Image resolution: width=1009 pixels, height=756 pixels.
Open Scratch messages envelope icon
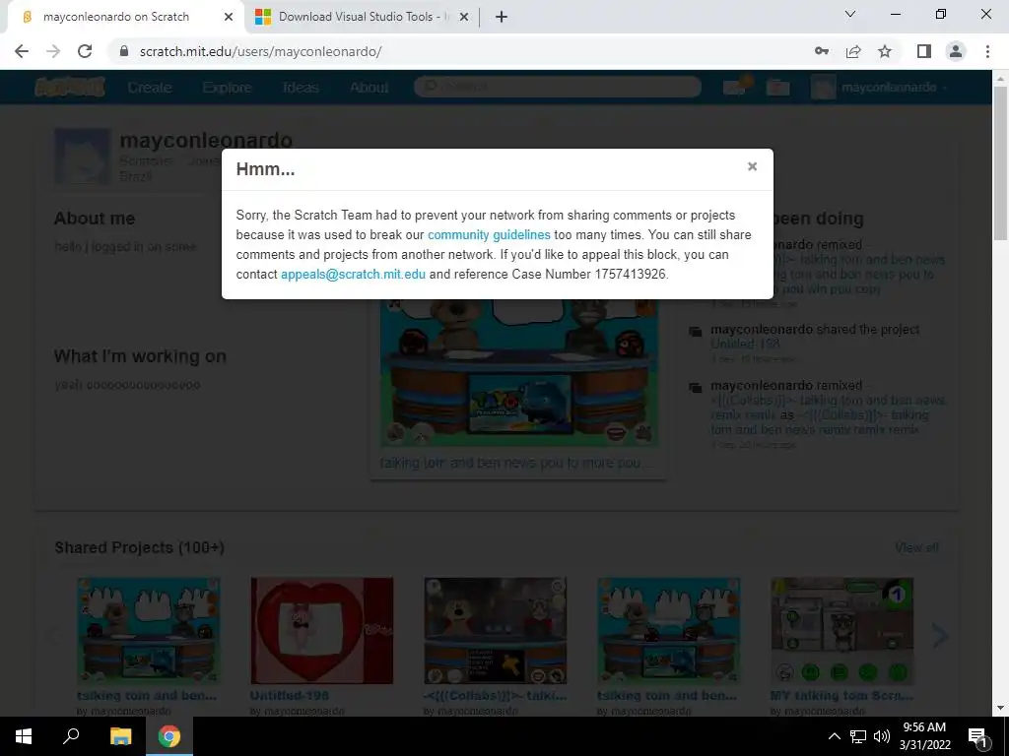735,87
